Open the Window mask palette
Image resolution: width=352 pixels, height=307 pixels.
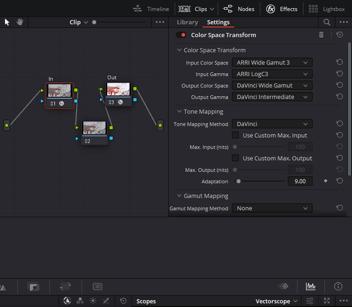click(x=33, y=286)
